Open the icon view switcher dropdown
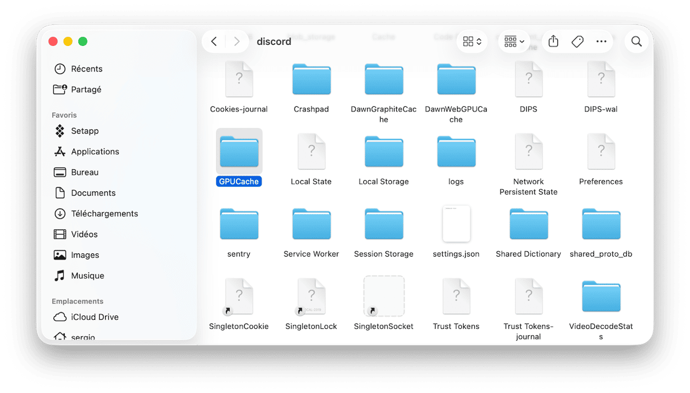The height and width of the screenshot is (393, 690). coord(472,41)
